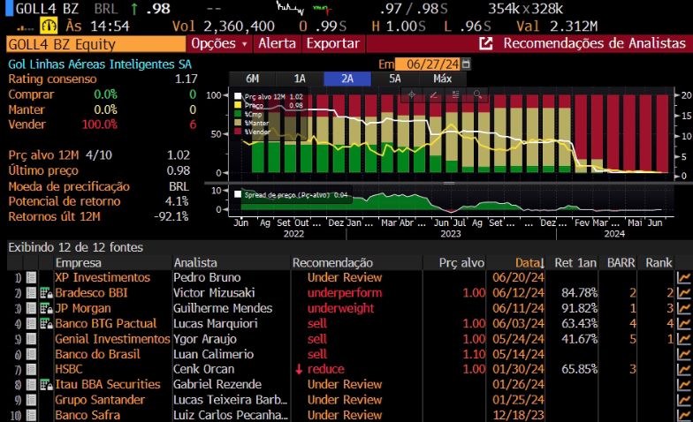Select the 5A time range tab
693x422 pixels.
(394, 78)
